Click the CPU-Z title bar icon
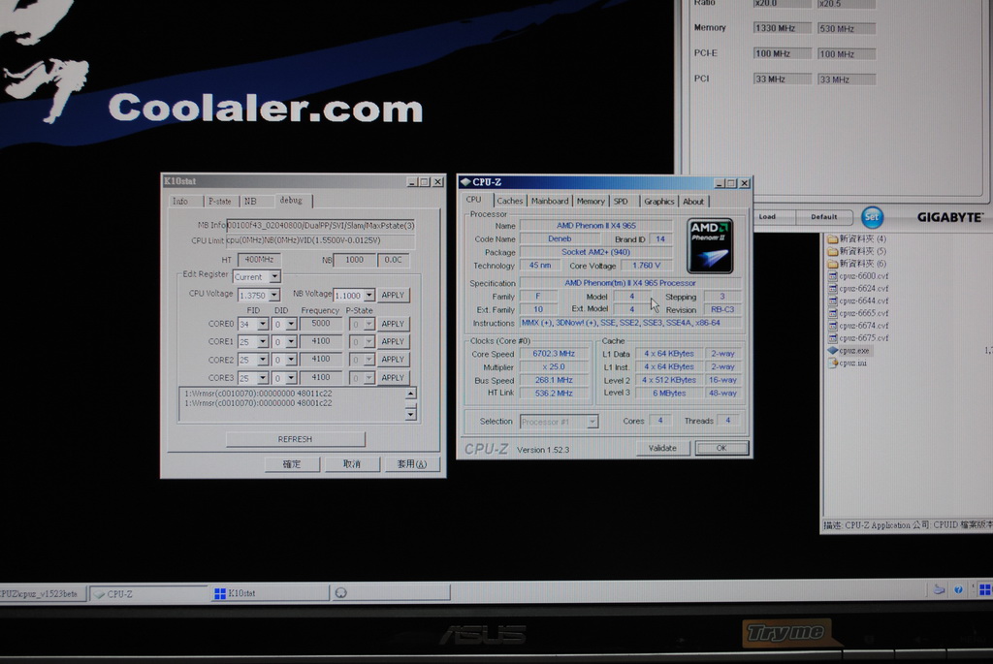This screenshot has width=993, height=664. click(466, 182)
